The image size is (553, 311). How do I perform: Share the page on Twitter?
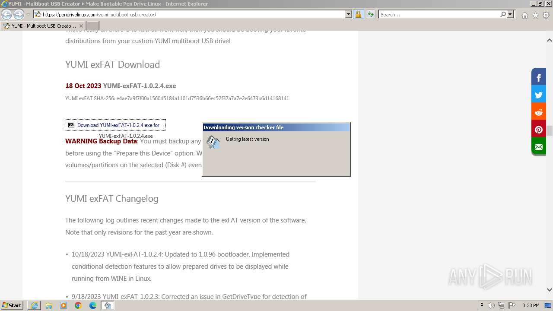coord(539,95)
